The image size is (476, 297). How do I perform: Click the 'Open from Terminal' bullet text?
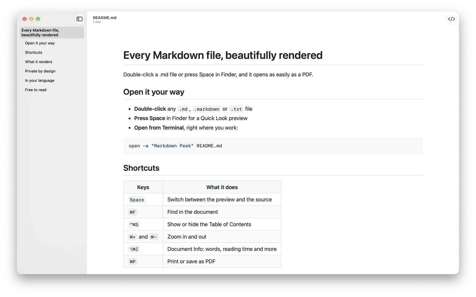tap(159, 128)
